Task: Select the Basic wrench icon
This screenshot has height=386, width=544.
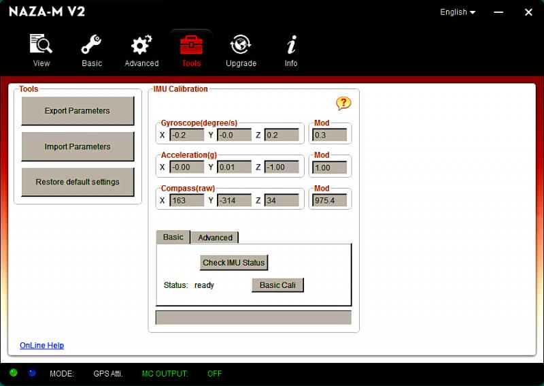Action: click(92, 46)
